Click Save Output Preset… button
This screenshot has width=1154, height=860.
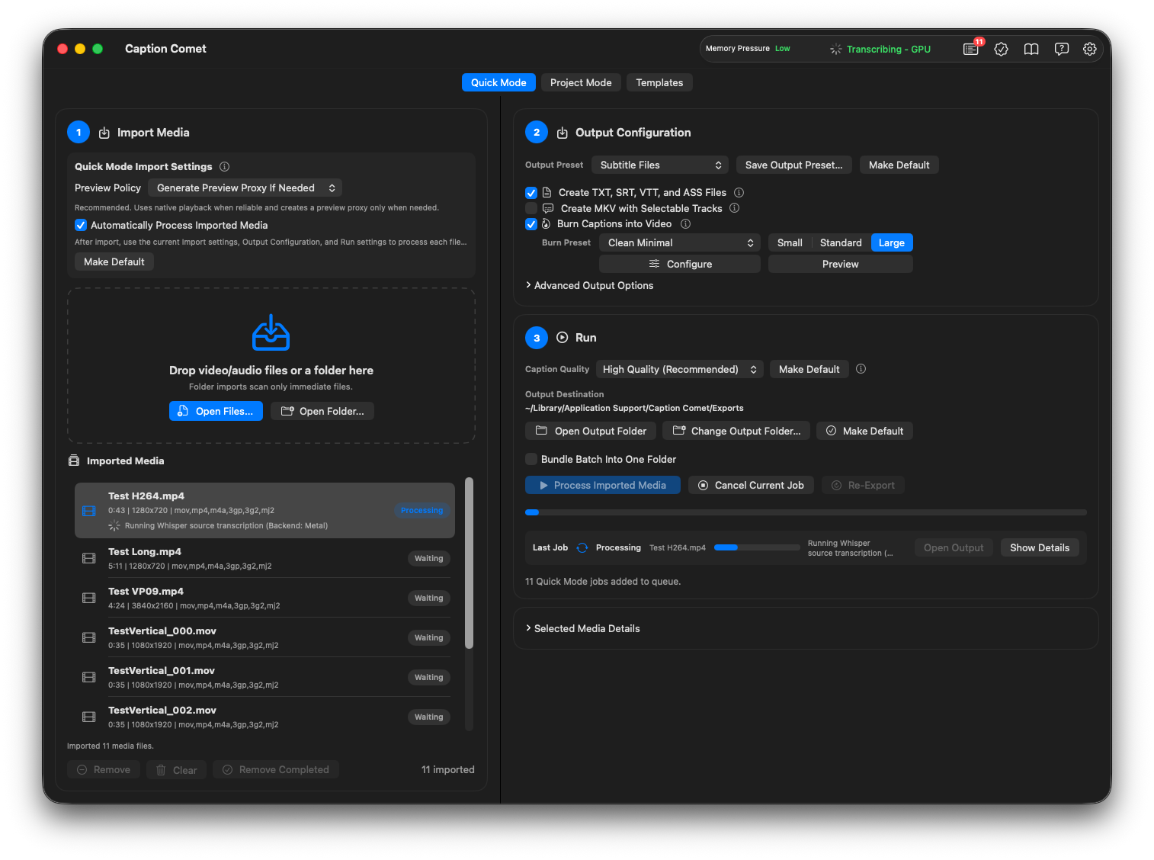point(794,165)
